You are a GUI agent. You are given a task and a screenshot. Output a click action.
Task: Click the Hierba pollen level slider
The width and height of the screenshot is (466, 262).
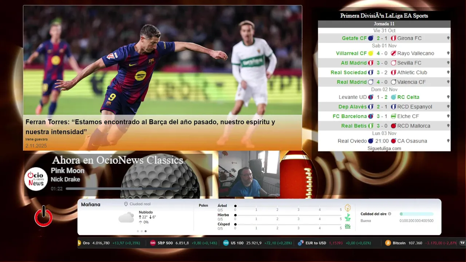coord(288,215)
